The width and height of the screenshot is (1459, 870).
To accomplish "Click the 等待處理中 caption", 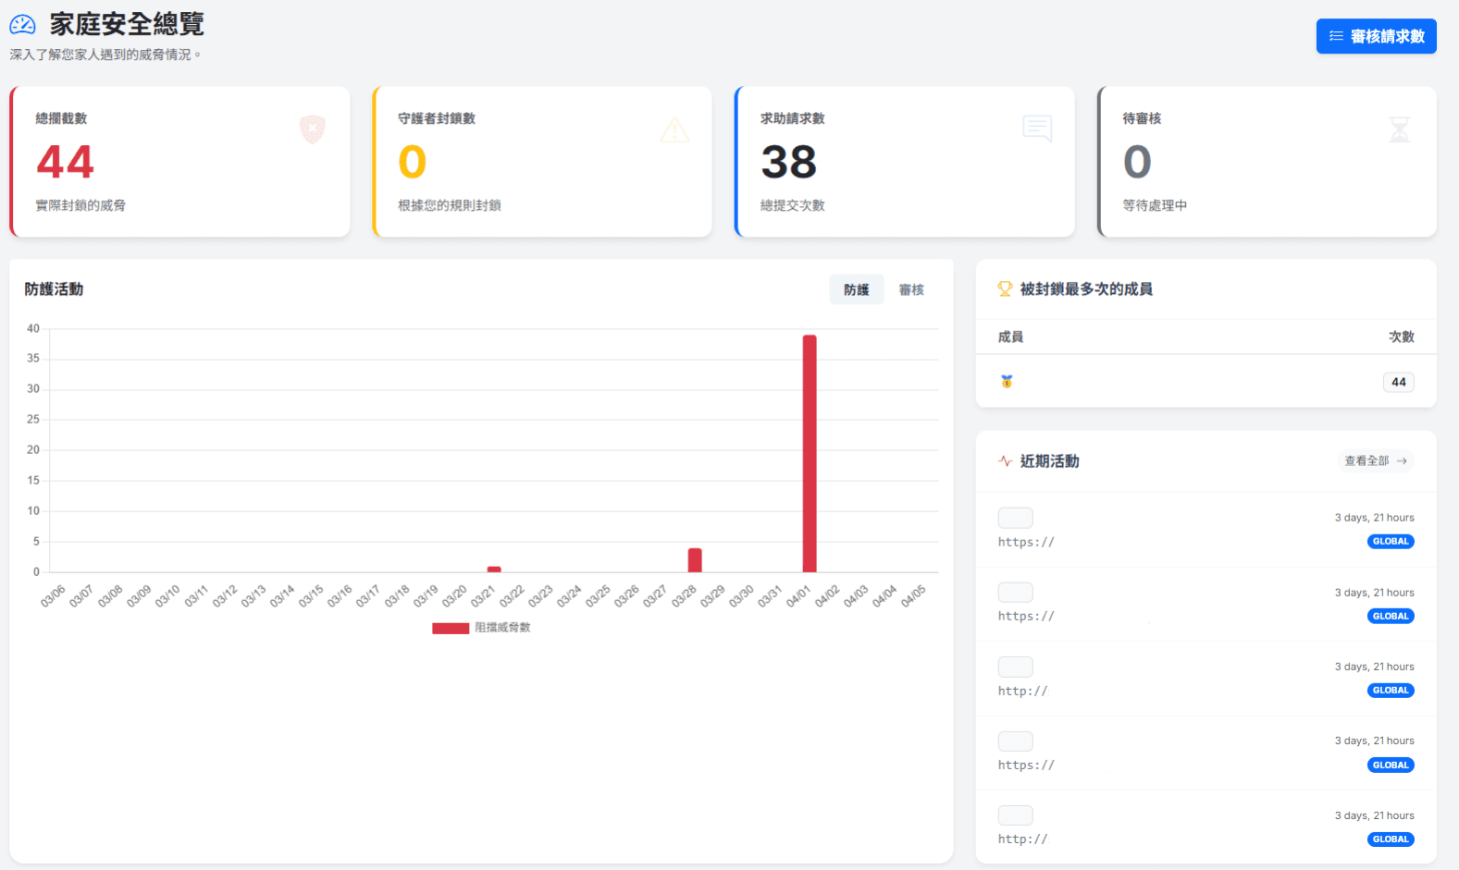I will 1155,205.
